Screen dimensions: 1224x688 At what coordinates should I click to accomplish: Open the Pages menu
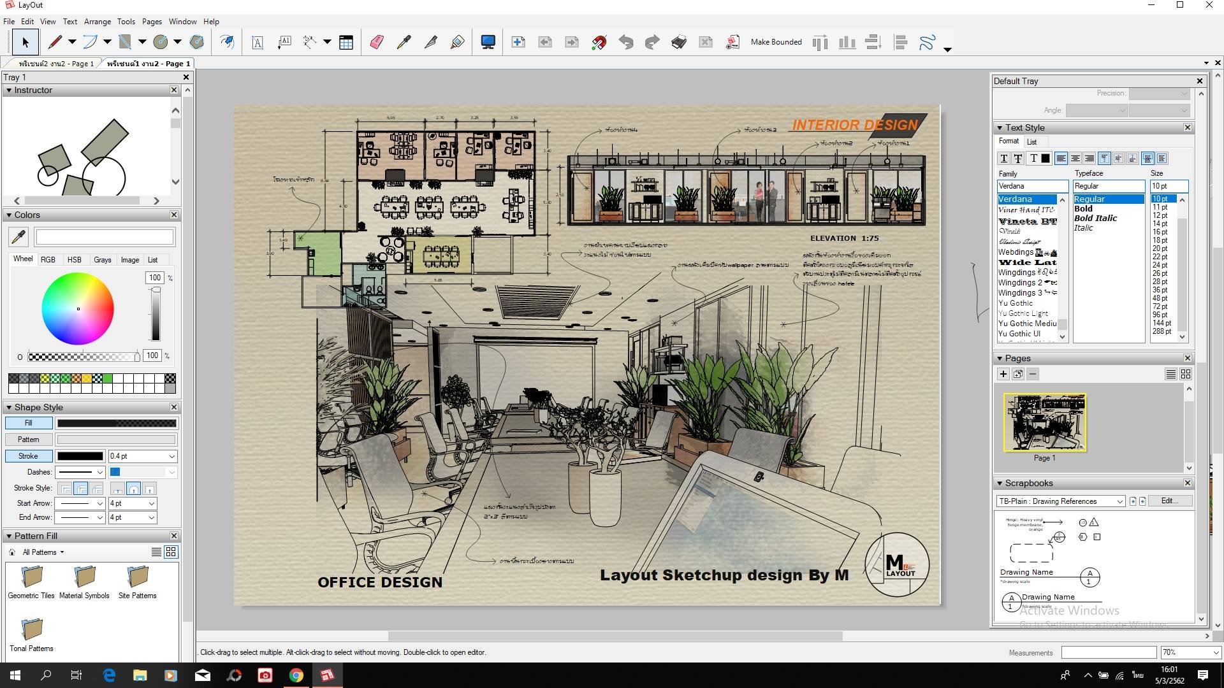tap(152, 22)
